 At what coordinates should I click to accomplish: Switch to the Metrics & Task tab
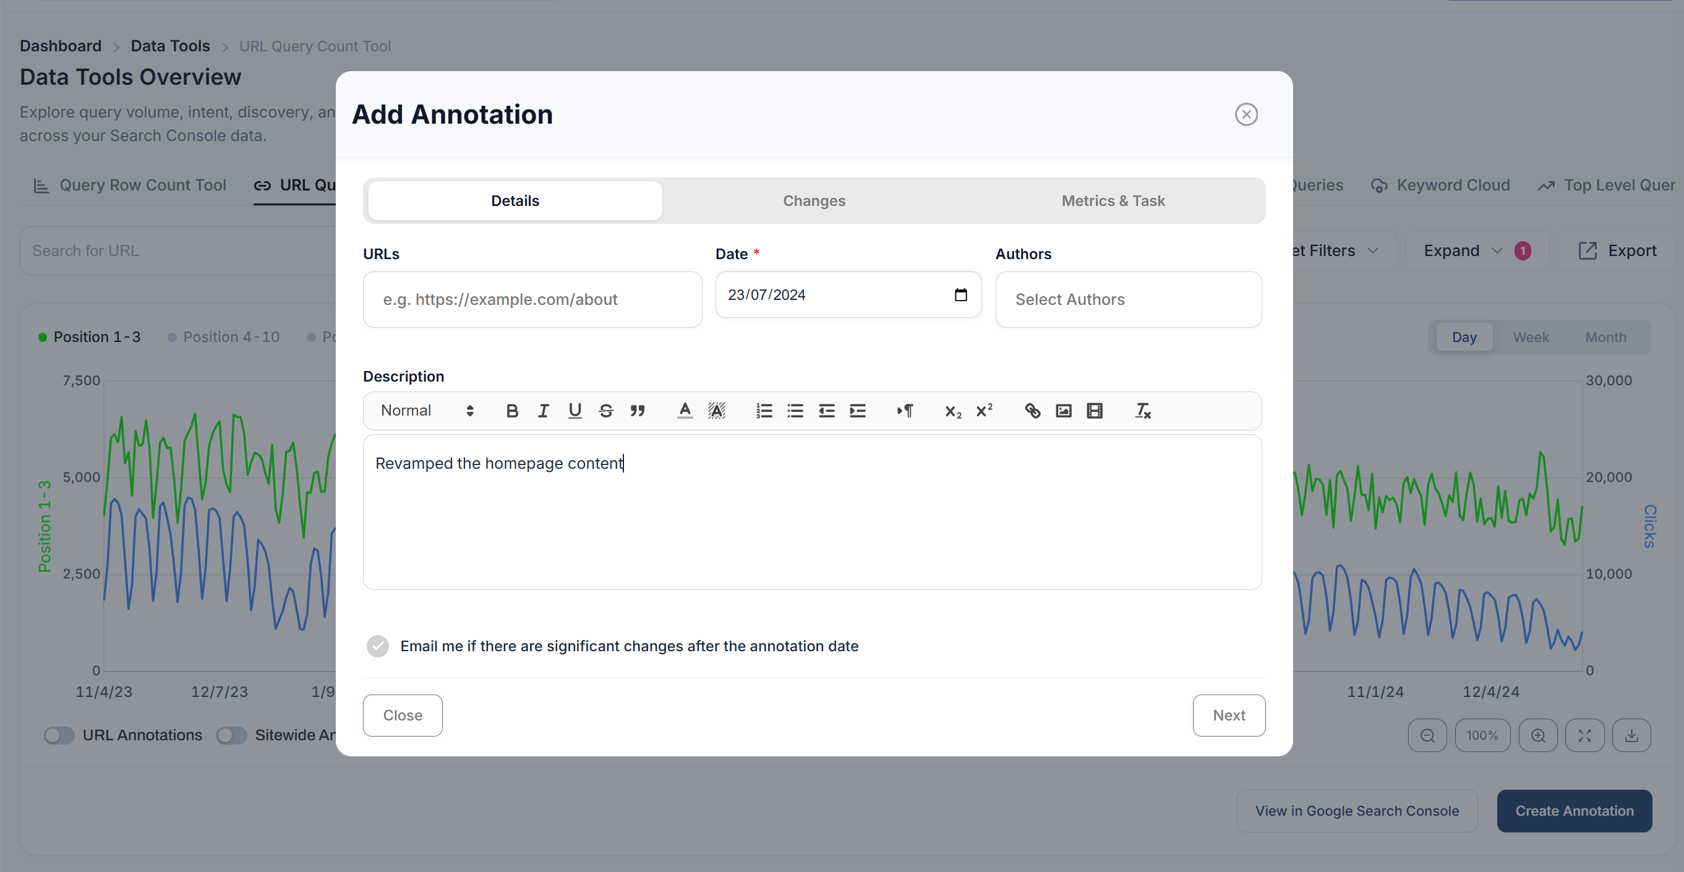[x=1113, y=200]
